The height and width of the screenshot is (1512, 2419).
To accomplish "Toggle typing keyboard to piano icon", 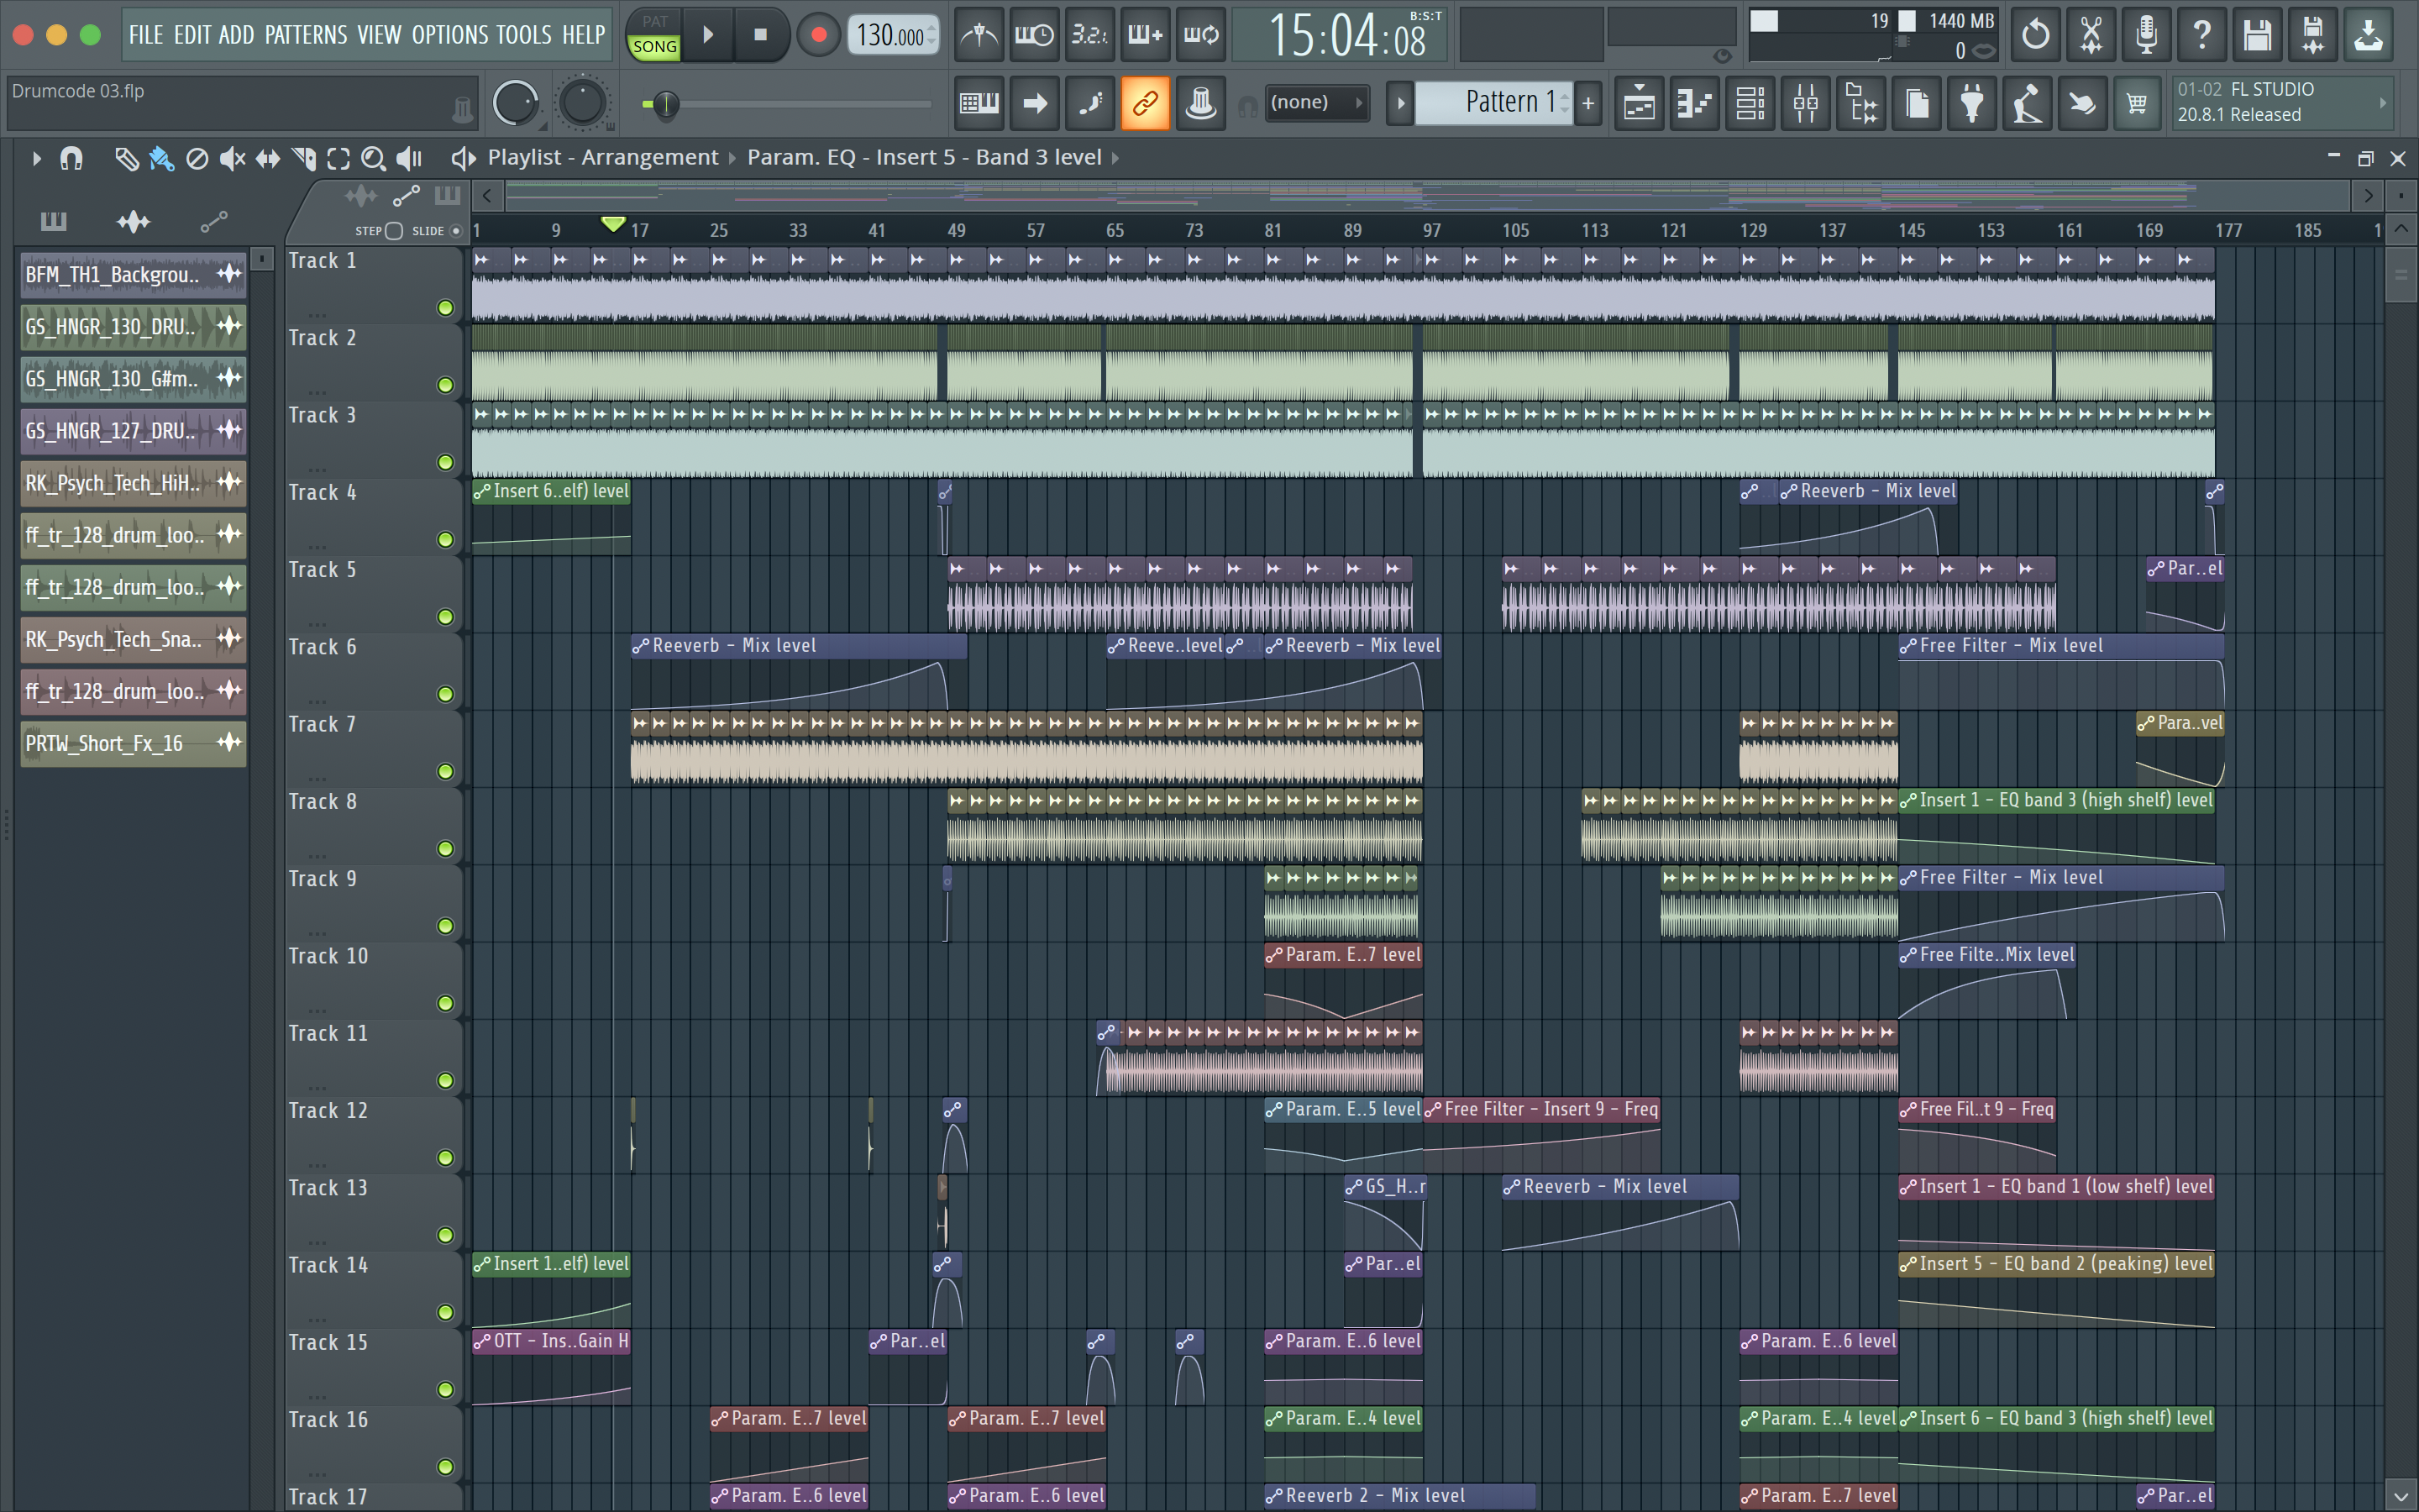I will [979, 103].
